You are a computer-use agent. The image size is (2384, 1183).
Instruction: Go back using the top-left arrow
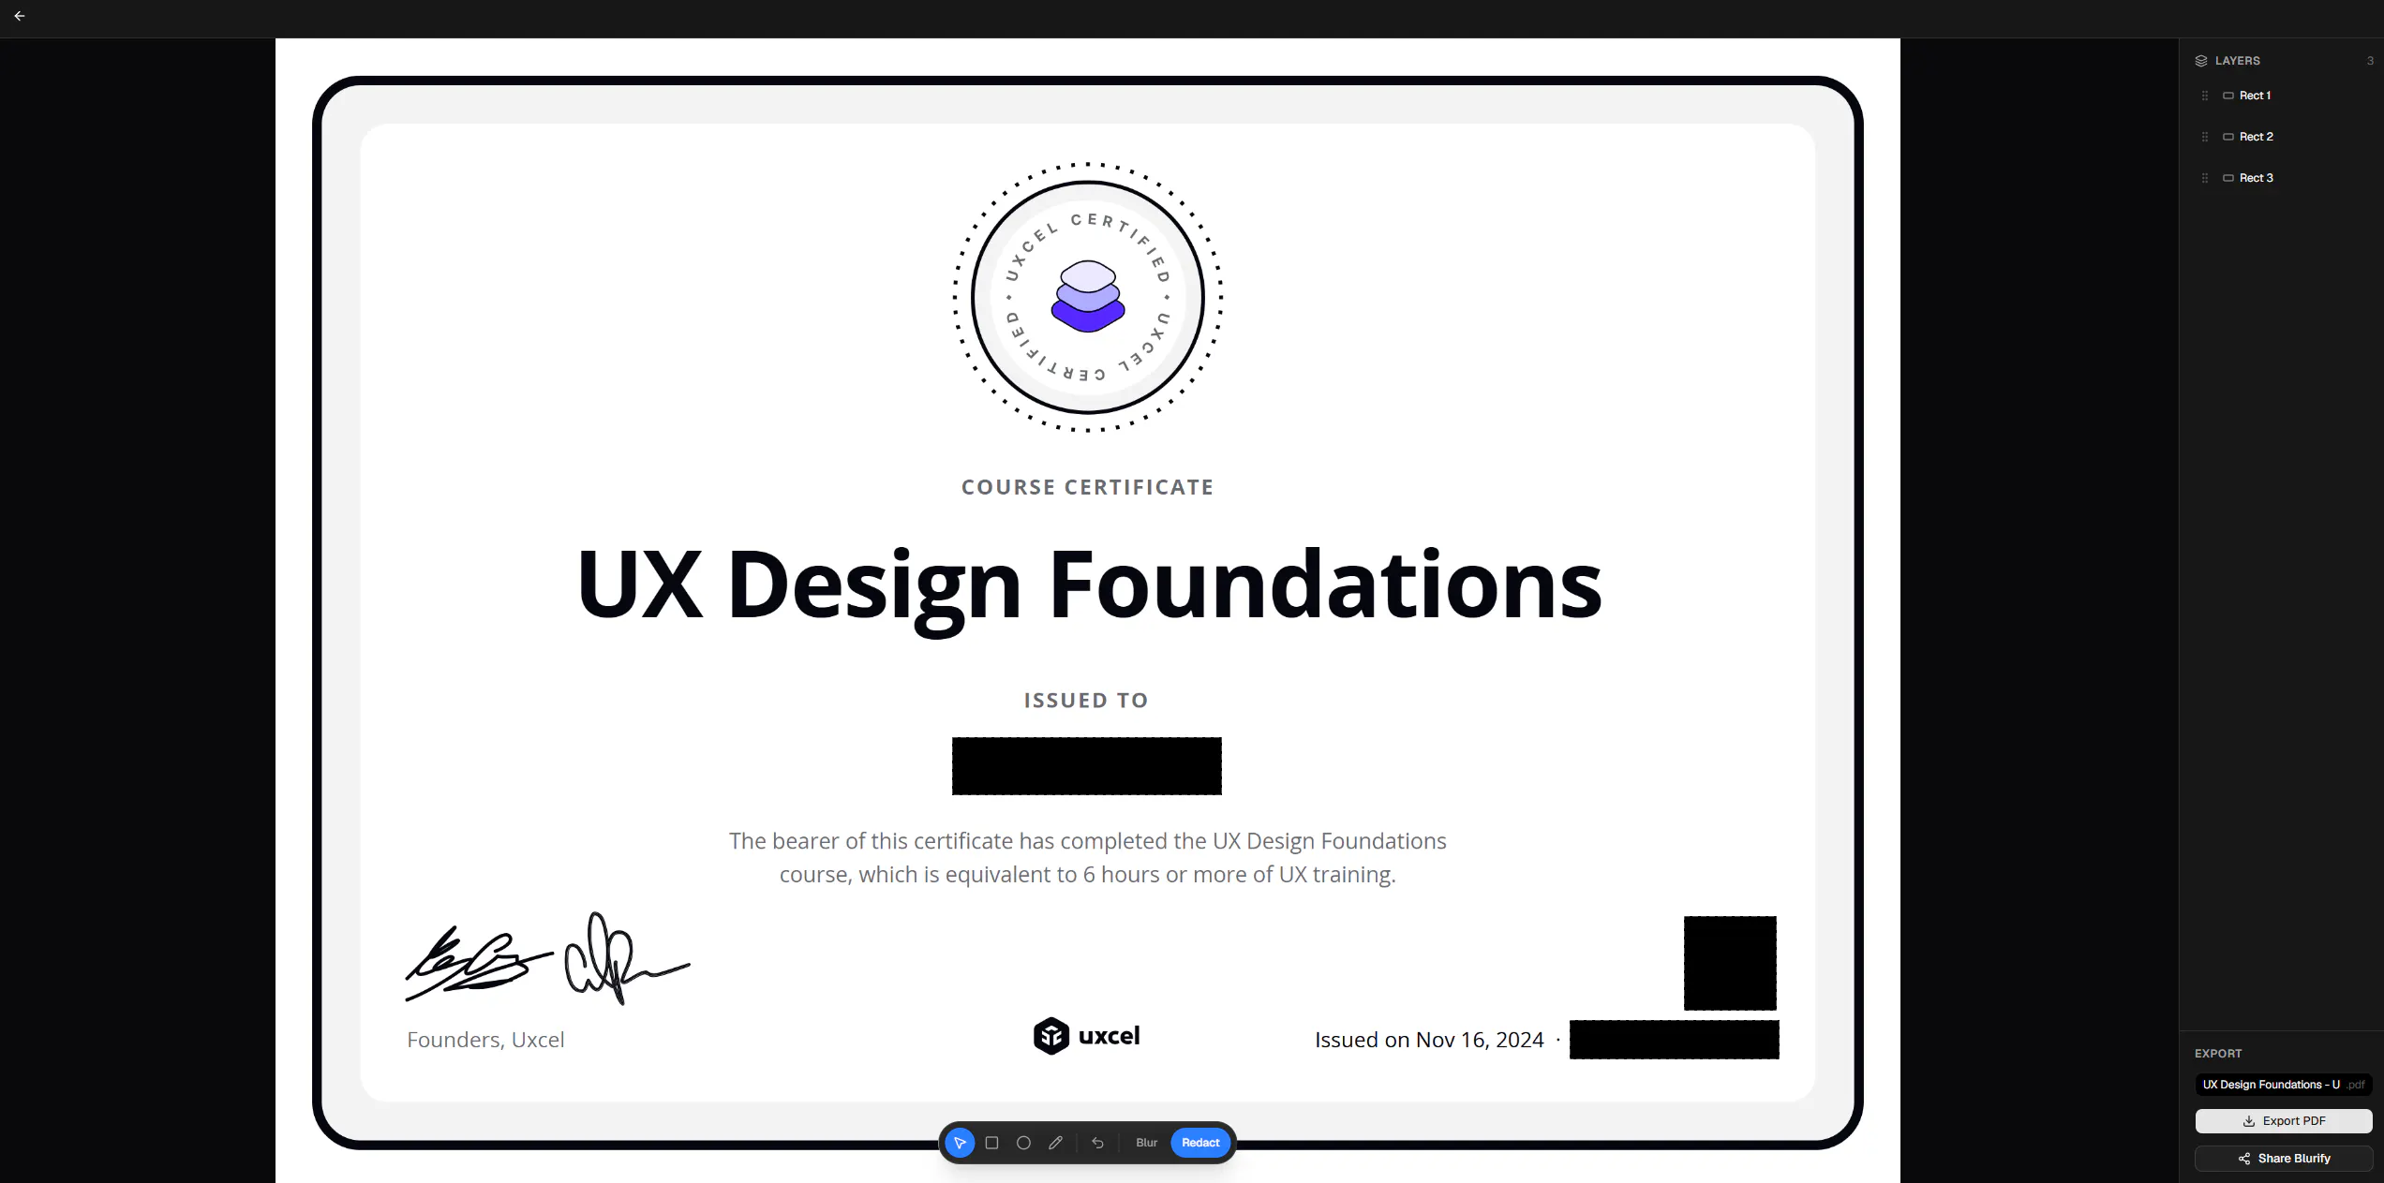point(20,16)
